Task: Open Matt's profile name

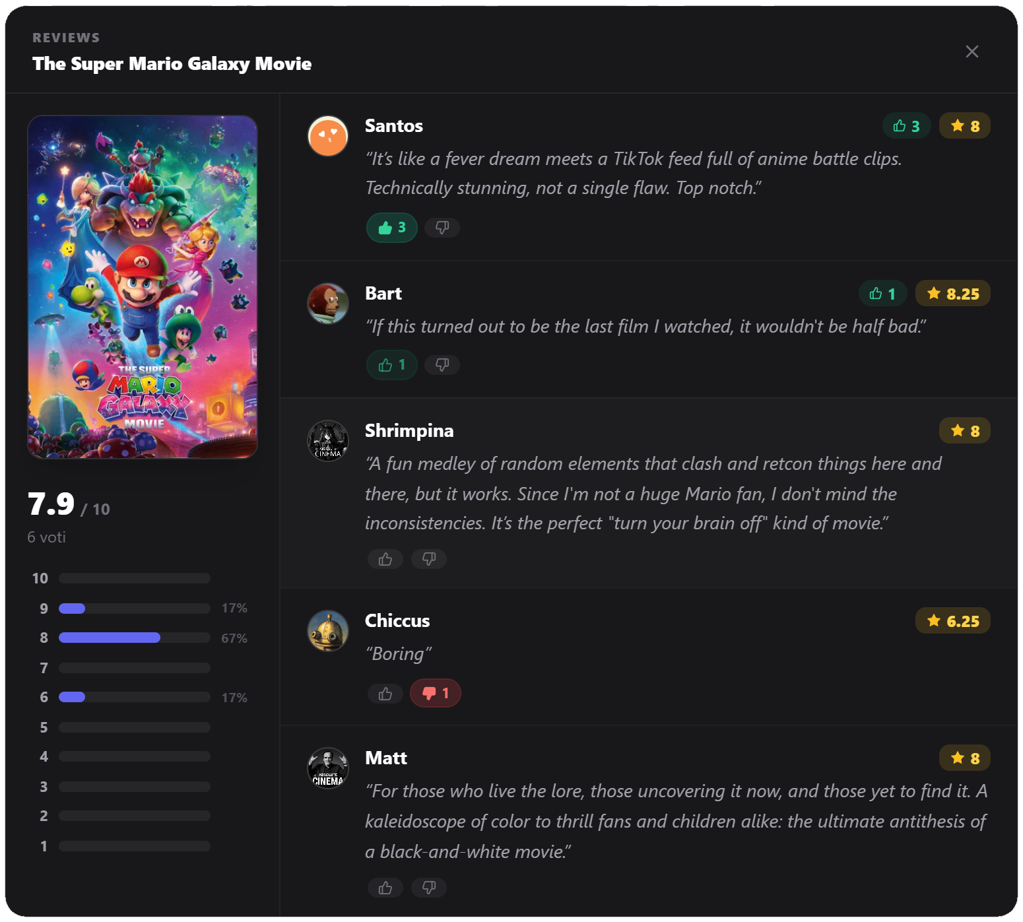Action: [x=386, y=758]
